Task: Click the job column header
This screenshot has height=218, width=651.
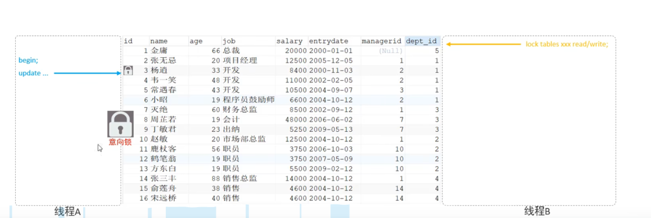Action: pos(229,41)
